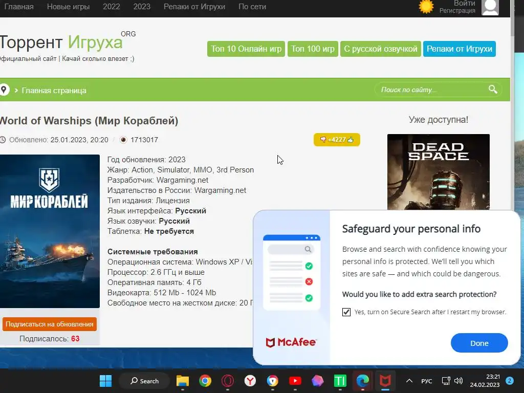Click the Подписалось: 63 counter
Viewport: 524px width, 393px height.
click(x=50, y=339)
